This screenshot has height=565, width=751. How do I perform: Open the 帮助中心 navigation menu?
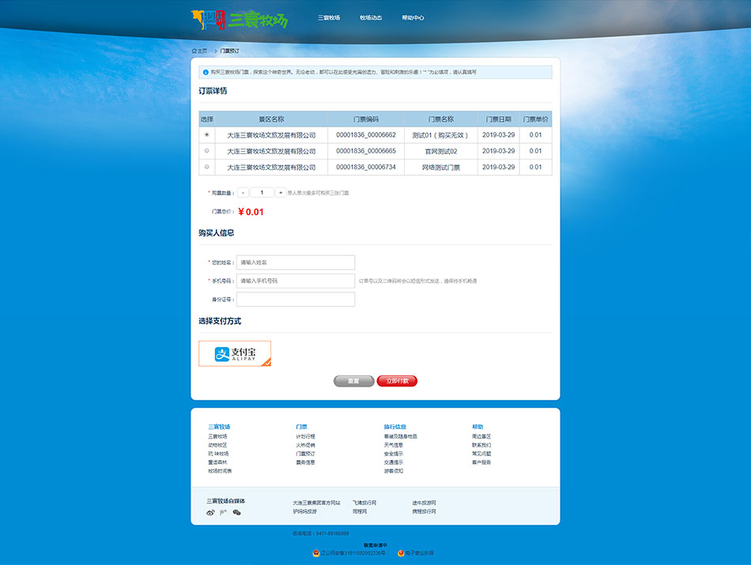click(413, 17)
